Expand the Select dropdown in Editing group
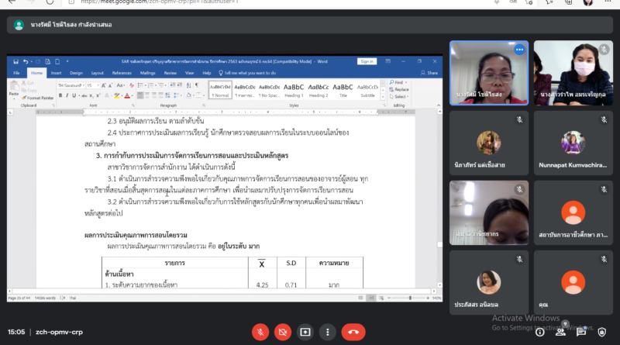This screenshot has width=620, height=345. pyautogui.click(x=398, y=97)
